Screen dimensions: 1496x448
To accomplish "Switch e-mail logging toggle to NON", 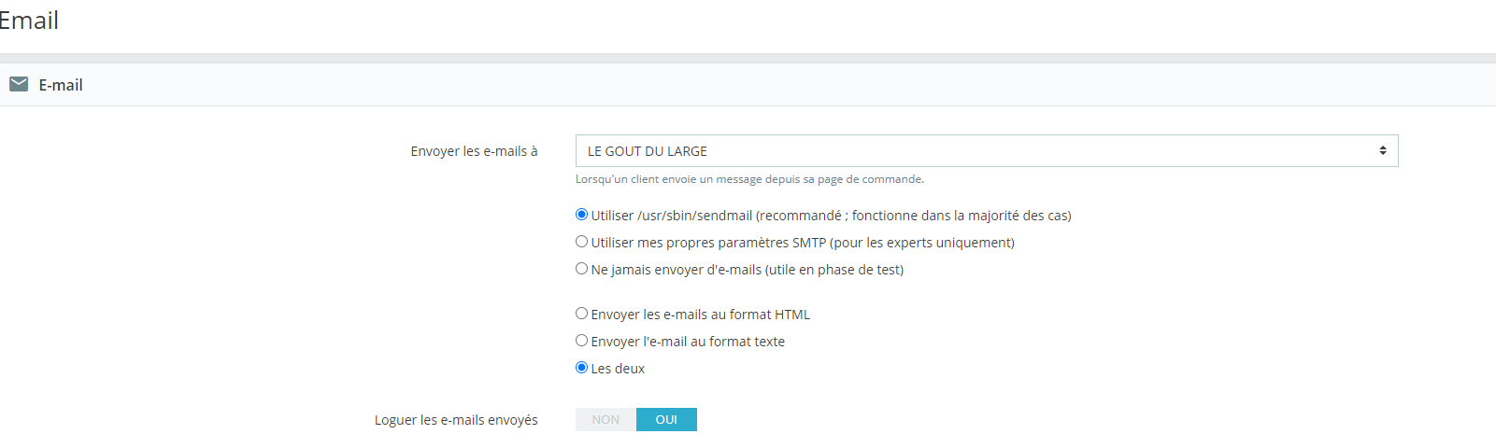I will [x=606, y=420].
